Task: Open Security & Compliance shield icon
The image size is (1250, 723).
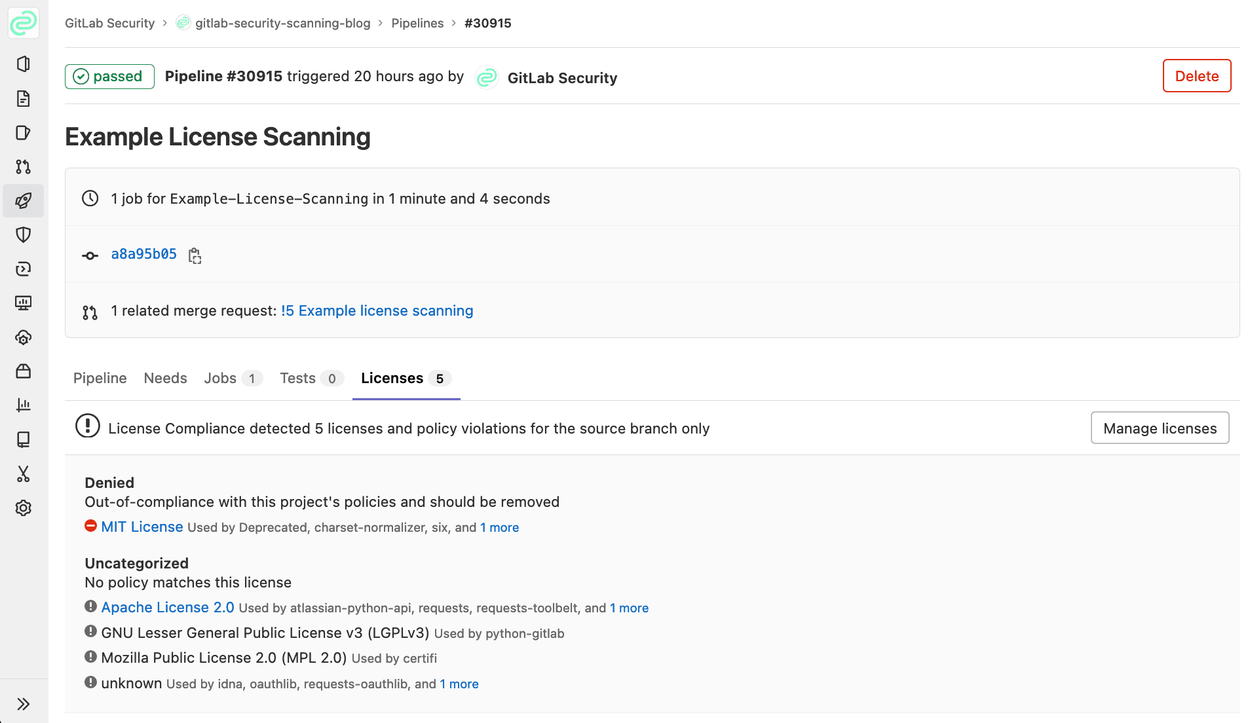Action: [24, 235]
